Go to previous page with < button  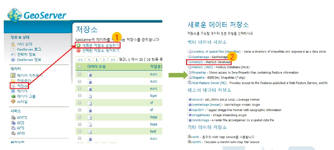coord(89,59)
